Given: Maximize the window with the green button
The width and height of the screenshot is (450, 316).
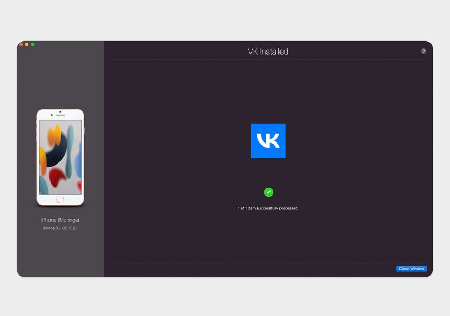Looking at the screenshot, I should (33, 45).
